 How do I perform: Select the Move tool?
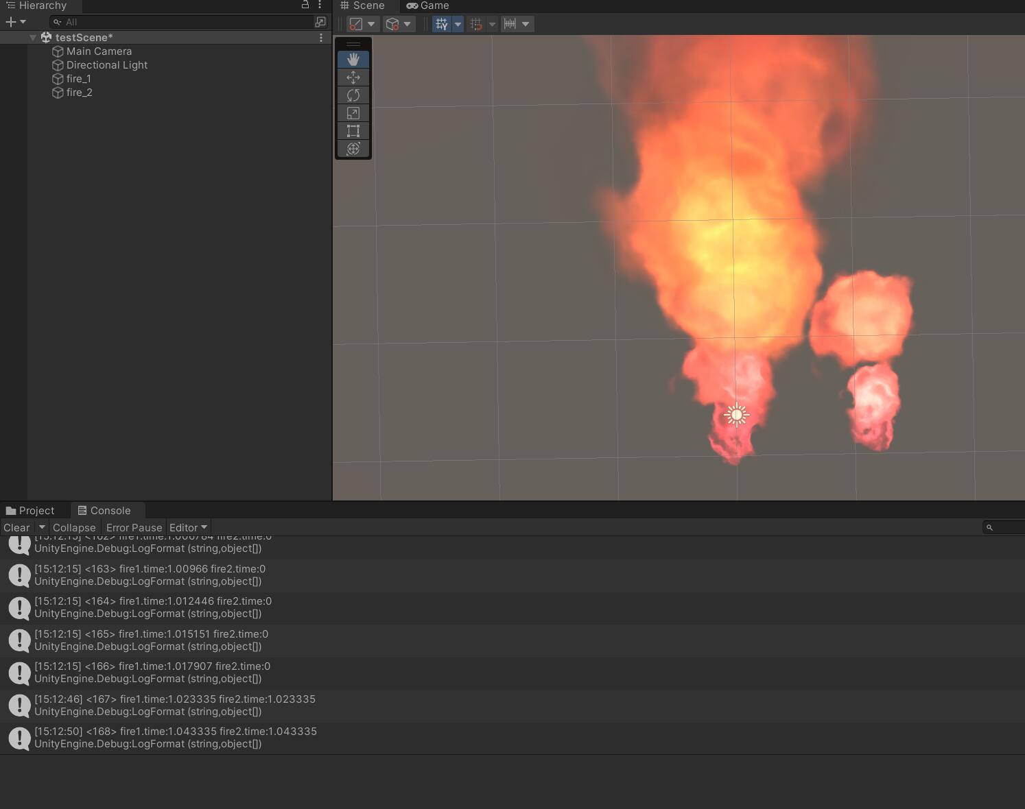pyautogui.click(x=353, y=77)
